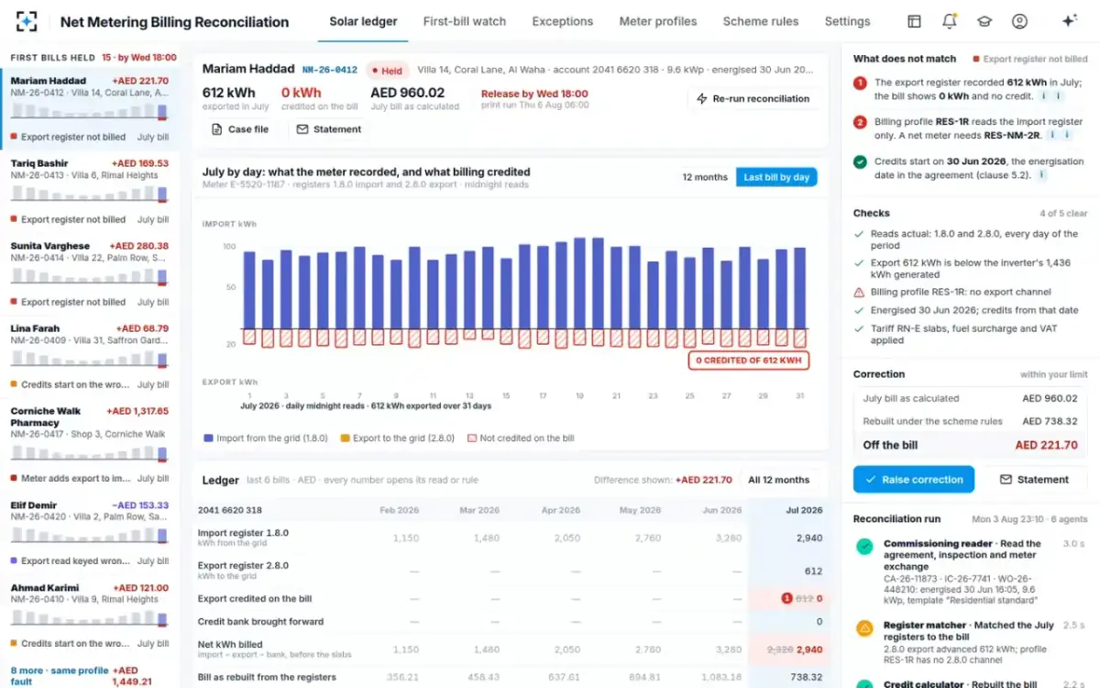
Task: Open the user profile icon
Action: coord(1019,21)
